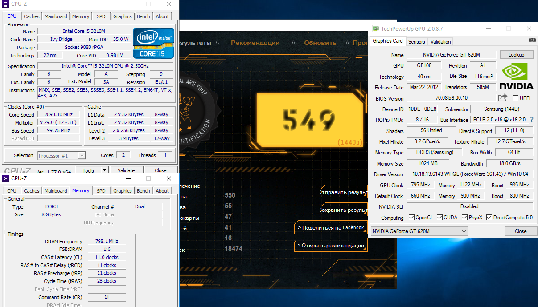Screen dimensions: 538x307
Task: Click the Driver Version field in GPU-Z
Action: click(x=470, y=174)
